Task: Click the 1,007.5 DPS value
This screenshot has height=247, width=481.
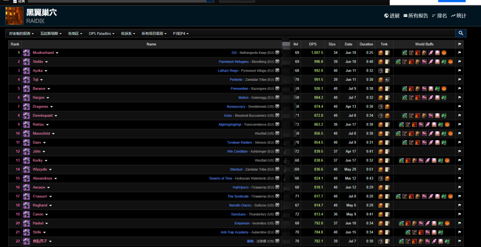Action: [x=317, y=53]
